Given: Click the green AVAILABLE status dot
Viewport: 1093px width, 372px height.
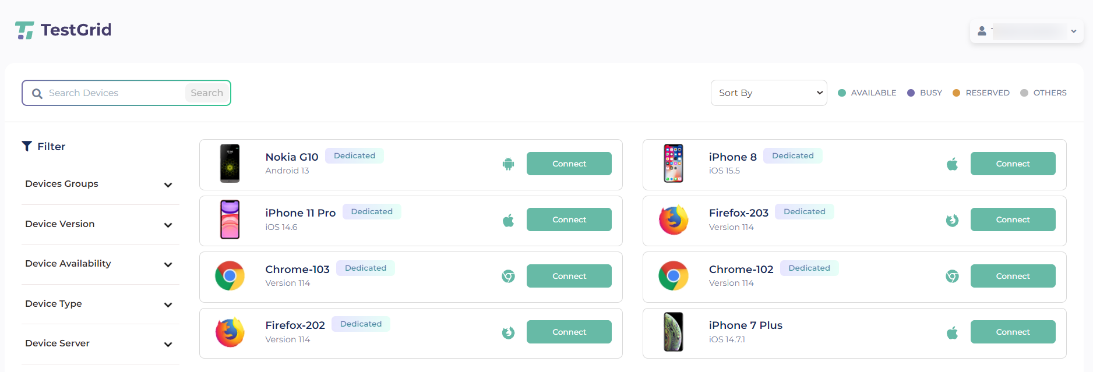Looking at the screenshot, I should [x=842, y=93].
